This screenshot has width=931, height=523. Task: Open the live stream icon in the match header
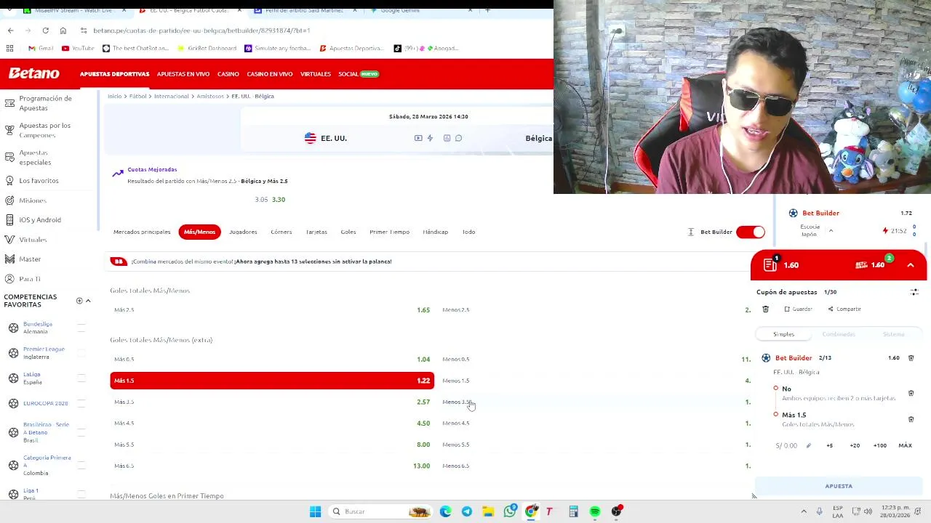[418, 138]
